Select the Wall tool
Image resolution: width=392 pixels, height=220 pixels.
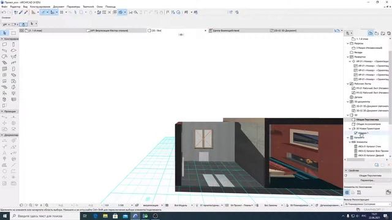click(x=4, y=45)
